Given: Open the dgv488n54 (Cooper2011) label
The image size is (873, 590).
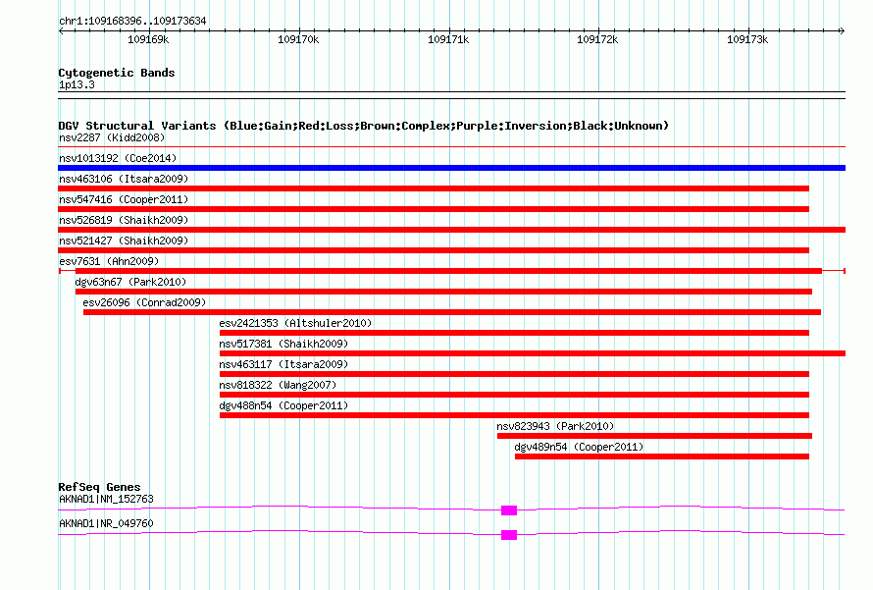Looking at the screenshot, I should point(283,406).
